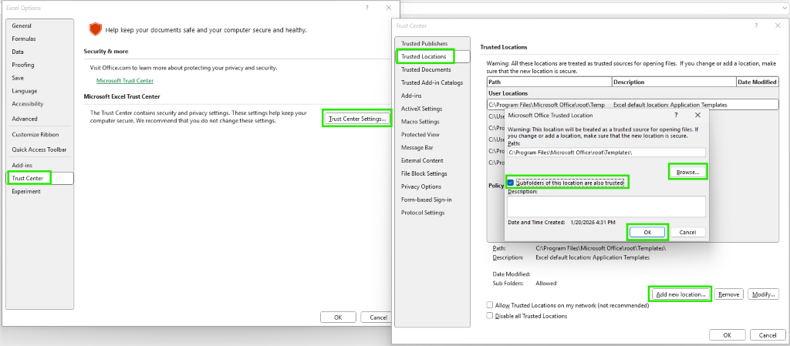
Task: Open Quick Access Toolbar category
Action: point(39,149)
